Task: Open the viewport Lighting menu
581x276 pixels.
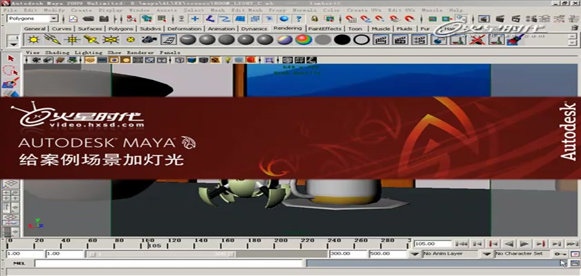Action: 89,52
